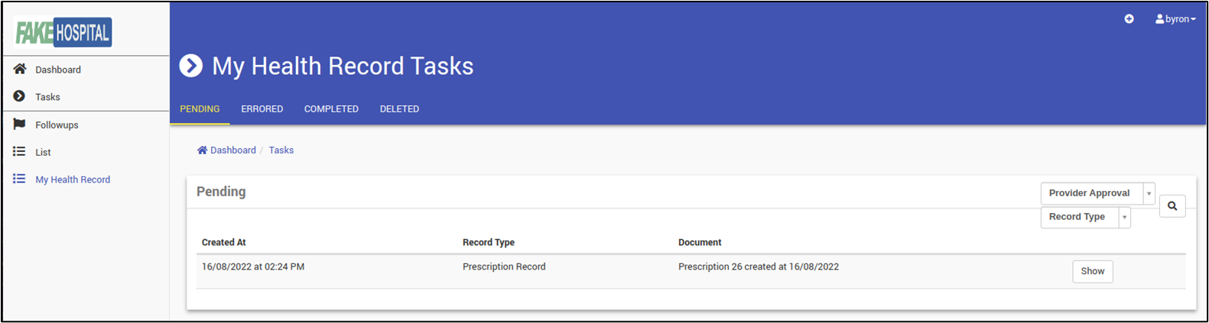Click the Prescription Record table row
The width and height of the screenshot is (1209, 323).
coord(691,271)
